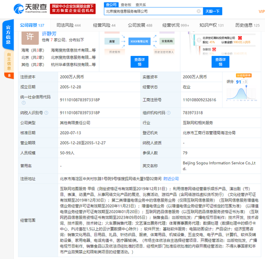Click the 91 score value
Screen dimensions: 265x259
pos(238,82)
